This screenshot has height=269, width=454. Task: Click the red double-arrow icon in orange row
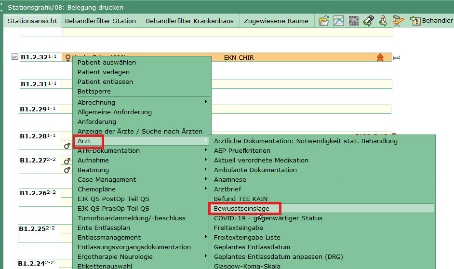(x=380, y=58)
